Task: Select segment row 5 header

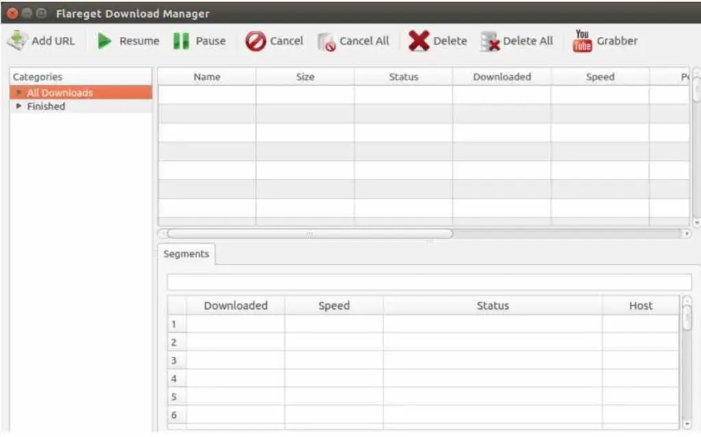Action: click(177, 397)
